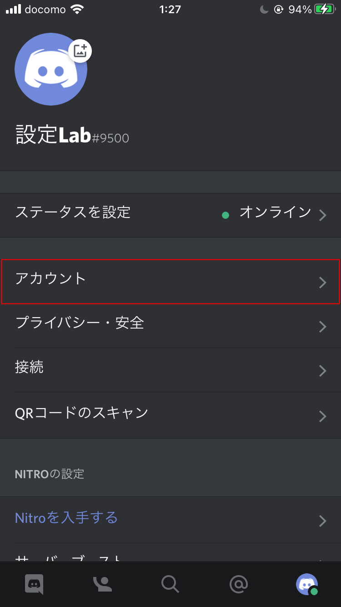This screenshot has width=341, height=607.
Task: Tap the green status dot on bottom avatar
Action: click(x=314, y=592)
